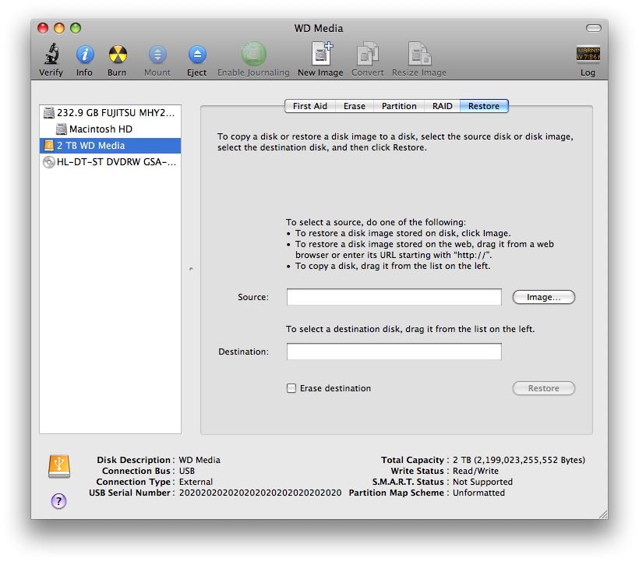Screen dimensions: 639x562
Task: Click the red close window button
Action: coord(43,28)
